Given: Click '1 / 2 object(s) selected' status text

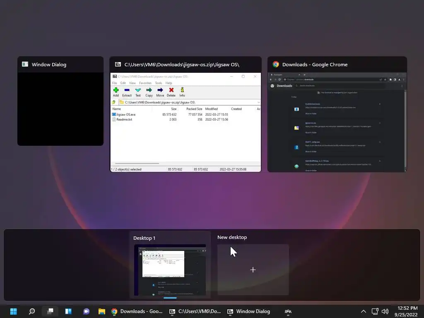Looking at the screenshot, I should tap(126, 169).
